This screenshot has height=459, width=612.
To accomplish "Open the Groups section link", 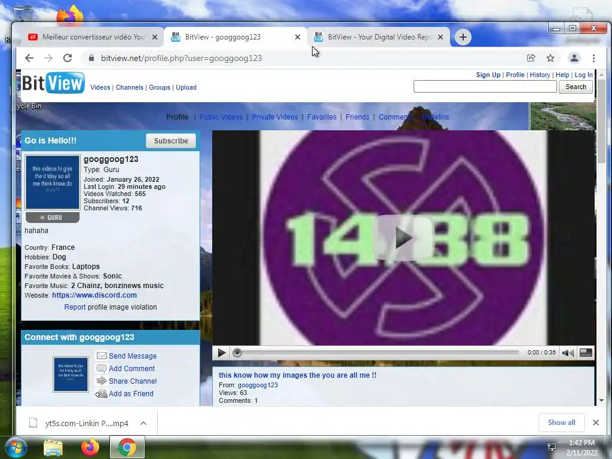I will (x=160, y=87).
